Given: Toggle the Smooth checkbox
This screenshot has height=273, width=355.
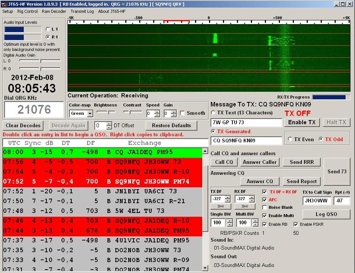Looking at the screenshot, I should tap(183, 113).
